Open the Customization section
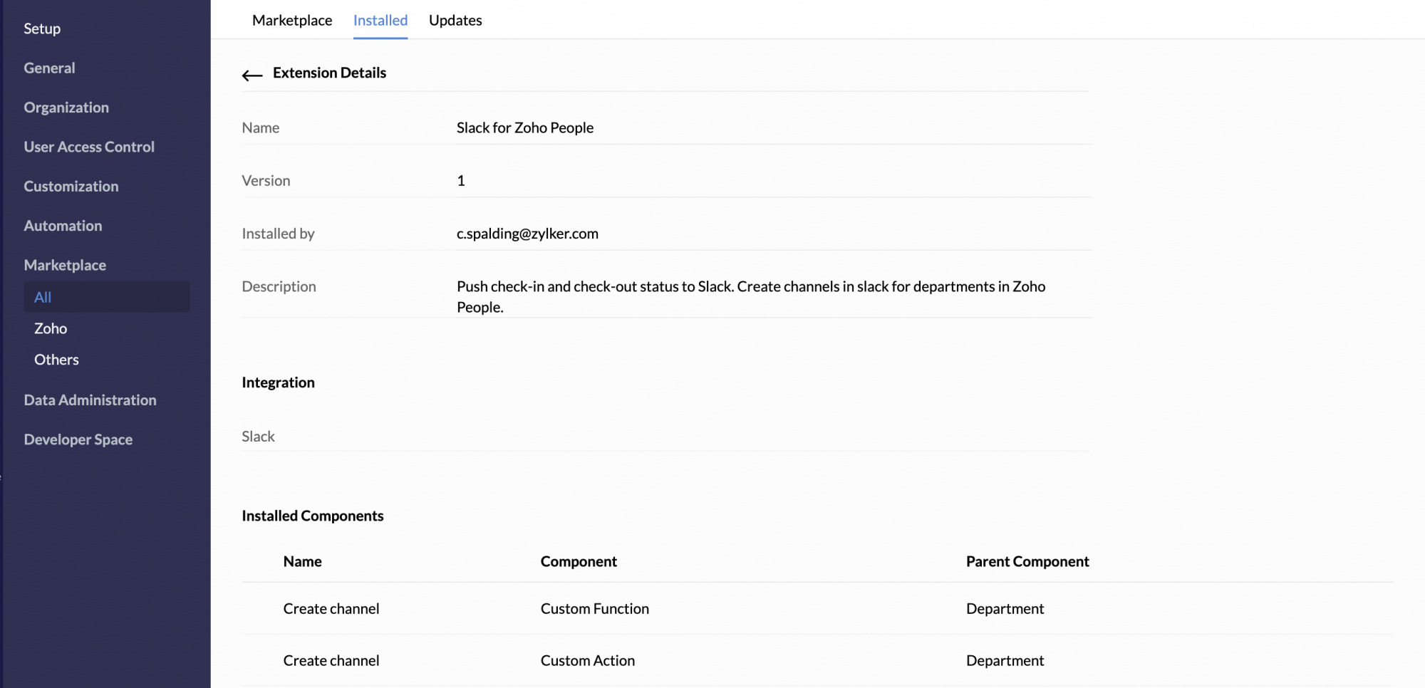The image size is (1425, 688). (x=71, y=187)
